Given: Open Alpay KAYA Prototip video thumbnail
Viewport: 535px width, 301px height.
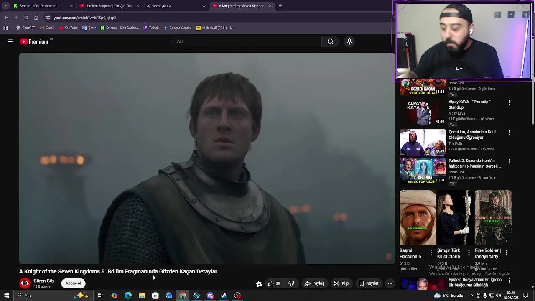Looking at the screenshot, I should click(423, 112).
